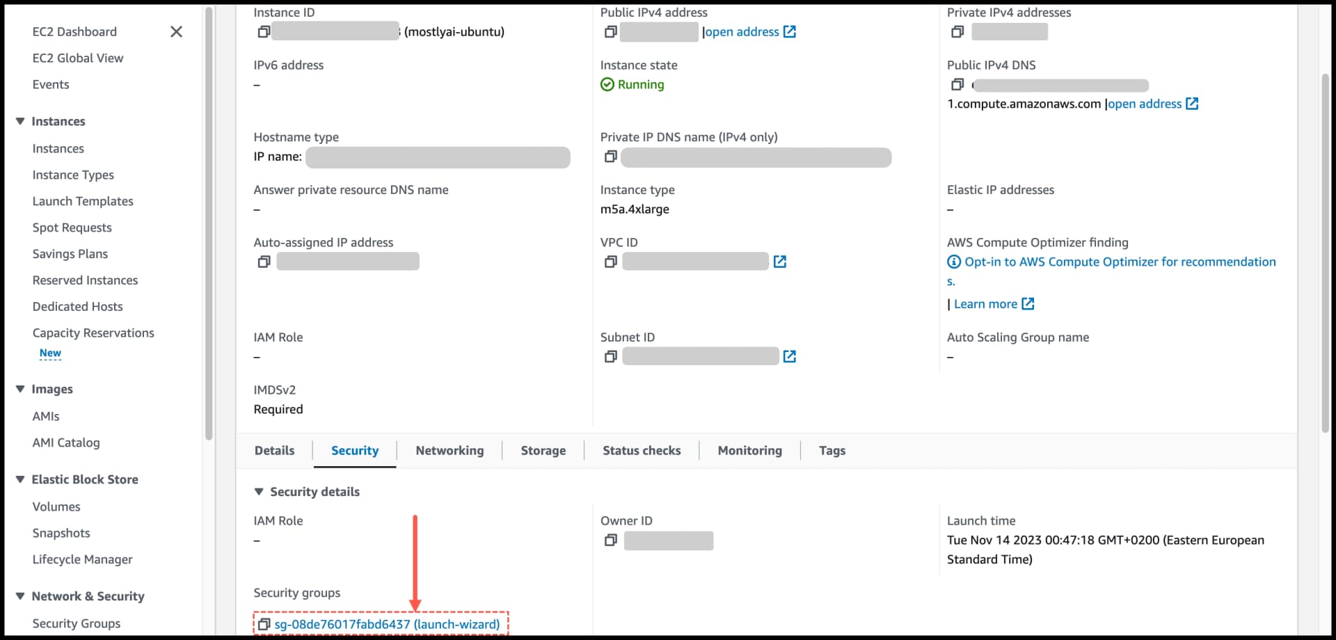Copy the Public IPv4 DNS
Image resolution: width=1336 pixels, height=640 pixels.
click(x=957, y=84)
